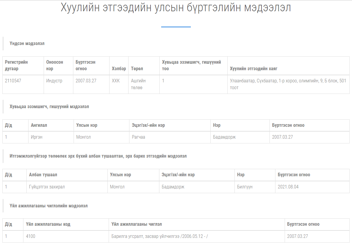
Task: Click the 2007.03.27 date in Рагчаа row
Action: (x=283, y=137)
